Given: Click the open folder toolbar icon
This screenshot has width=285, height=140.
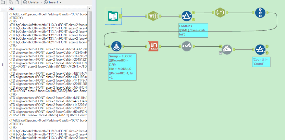Looking at the screenshot, I should pyautogui.click(x=3, y=2).
